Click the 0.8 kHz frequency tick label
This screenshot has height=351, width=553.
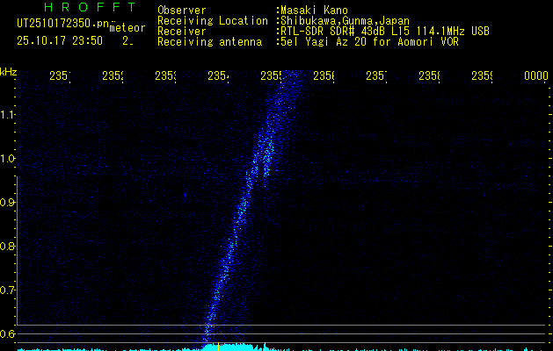tap(7, 246)
